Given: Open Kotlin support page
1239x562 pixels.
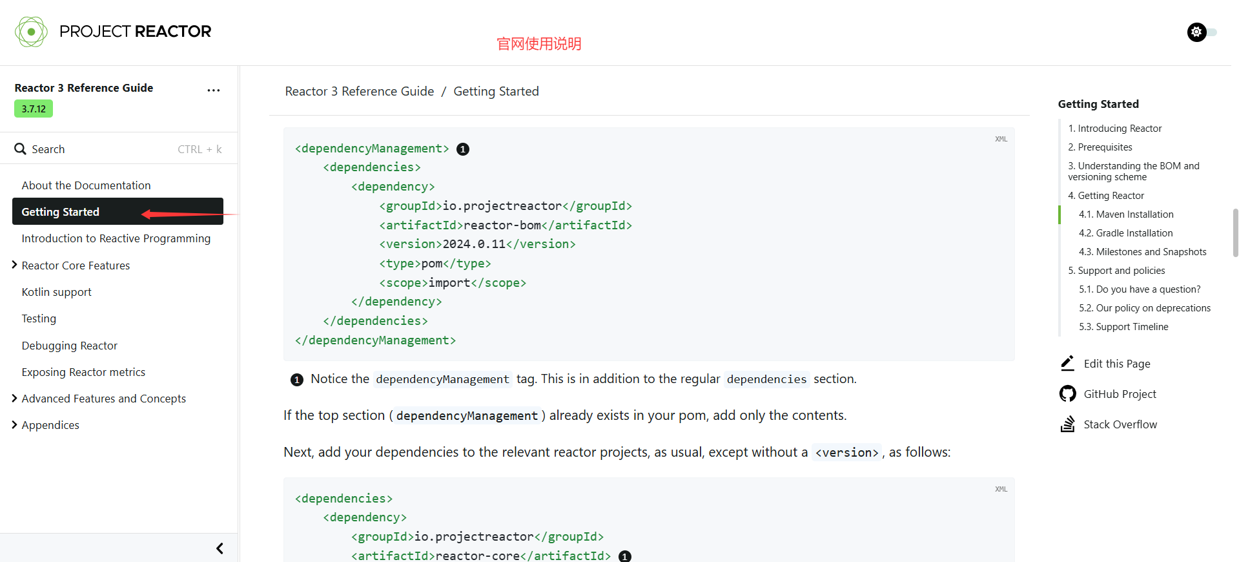Looking at the screenshot, I should (57, 292).
